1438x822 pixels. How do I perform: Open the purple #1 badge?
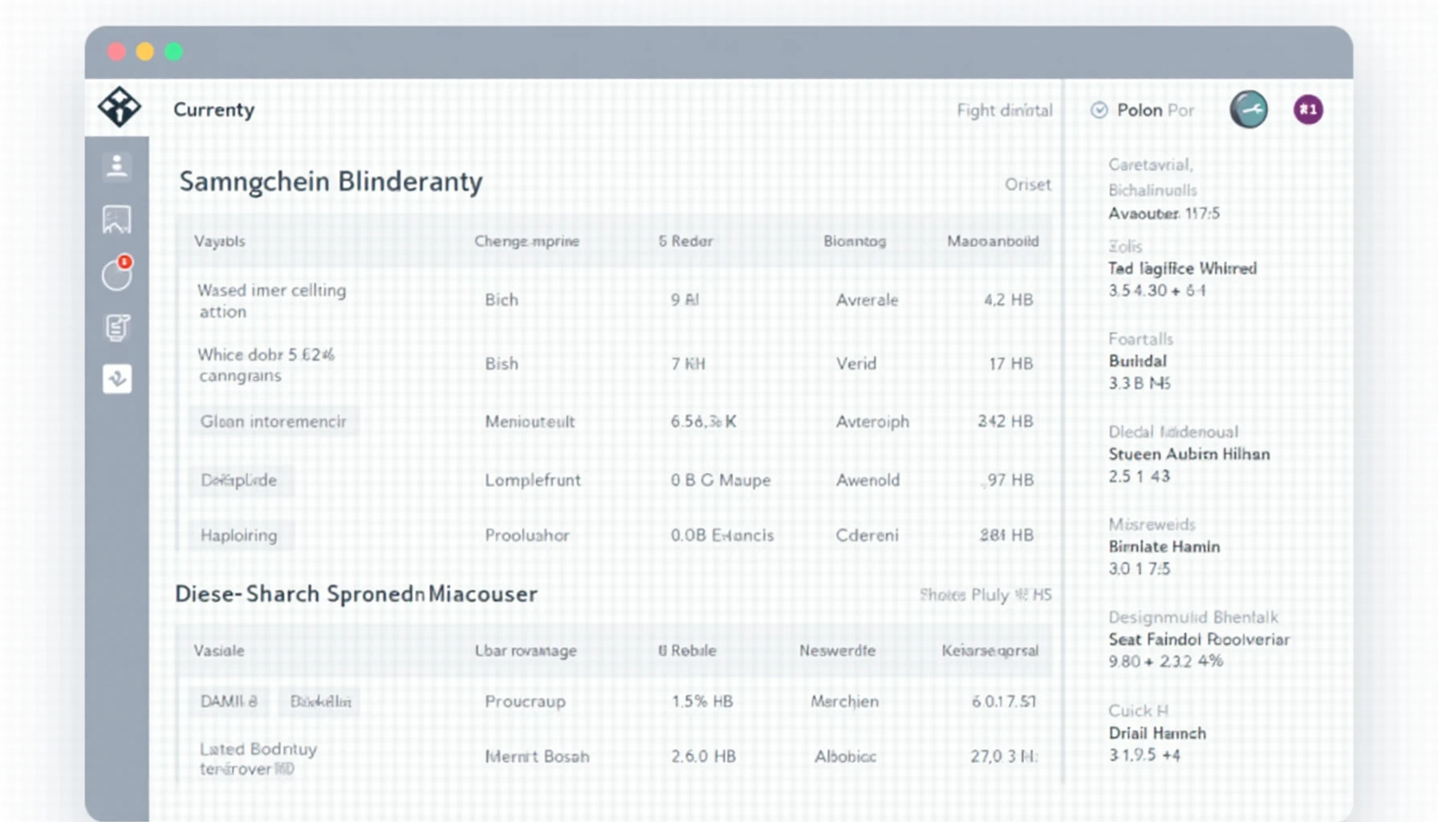tap(1308, 110)
